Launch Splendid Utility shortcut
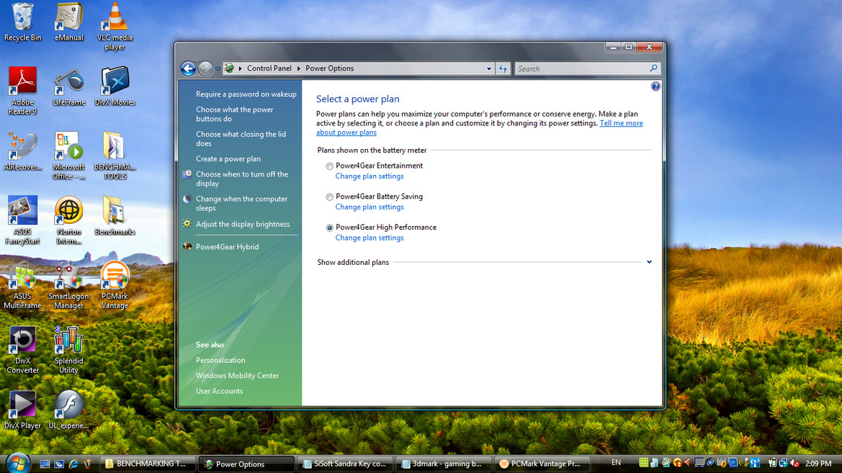The image size is (842, 473). pyautogui.click(x=68, y=350)
